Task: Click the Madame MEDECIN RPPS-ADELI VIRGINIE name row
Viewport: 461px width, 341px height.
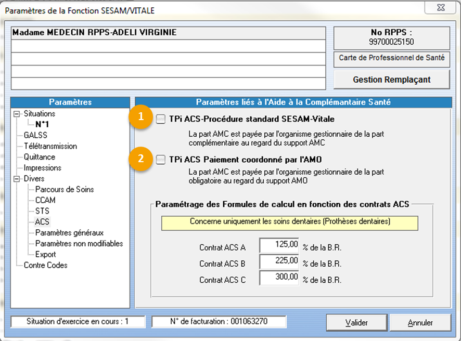Action: (168, 33)
